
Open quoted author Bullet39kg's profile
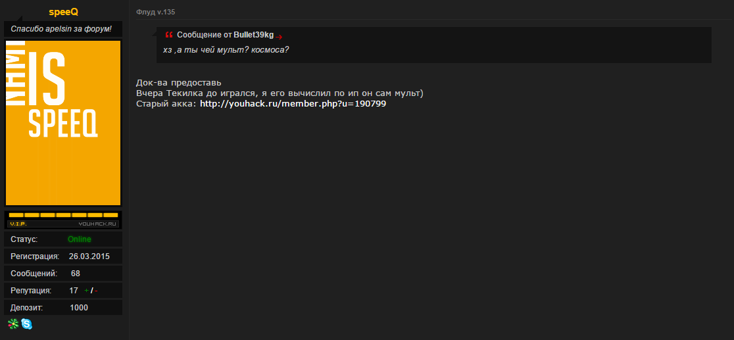(254, 35)
